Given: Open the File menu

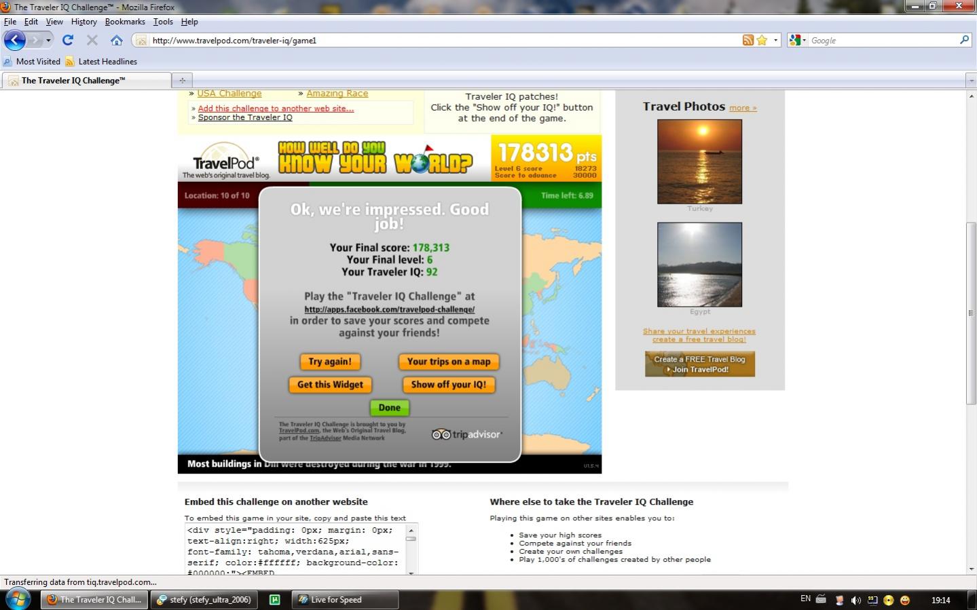Looking at the screenshot, I should pyautogui.click(x=10, y=22).
